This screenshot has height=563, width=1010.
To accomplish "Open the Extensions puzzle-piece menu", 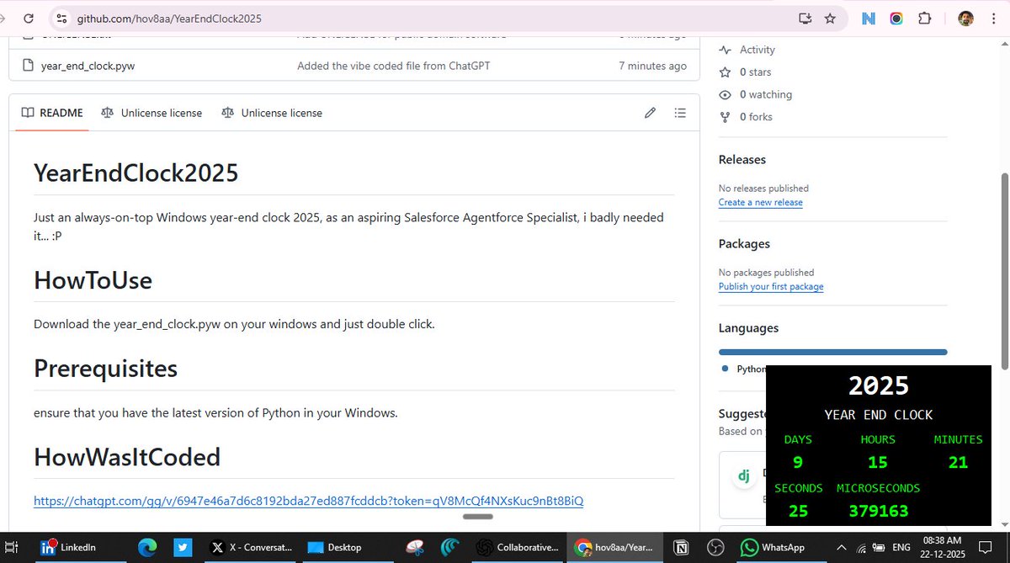I will point(924,18).
